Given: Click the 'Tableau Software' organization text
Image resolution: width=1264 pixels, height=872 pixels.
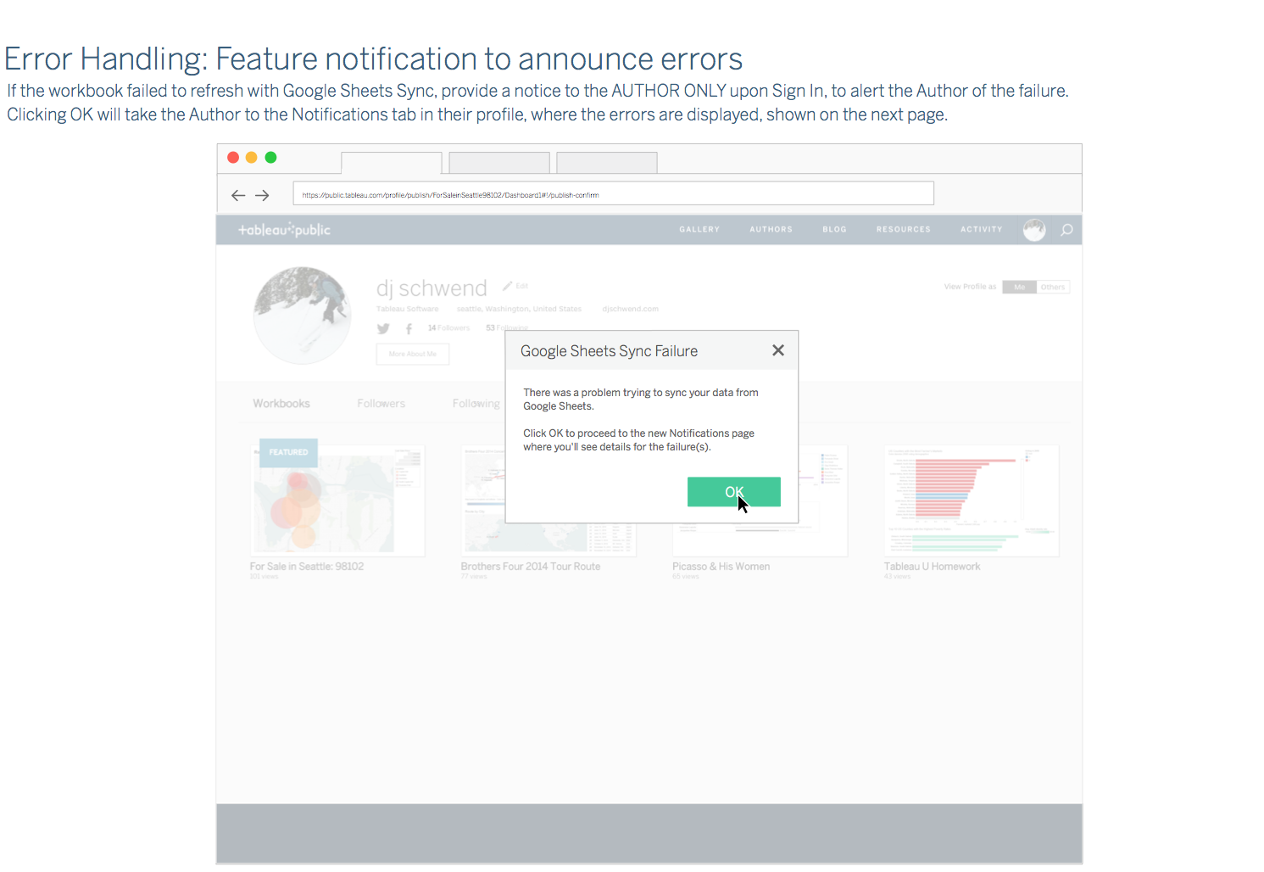Looking at the screenshot, I should point(408,309).
